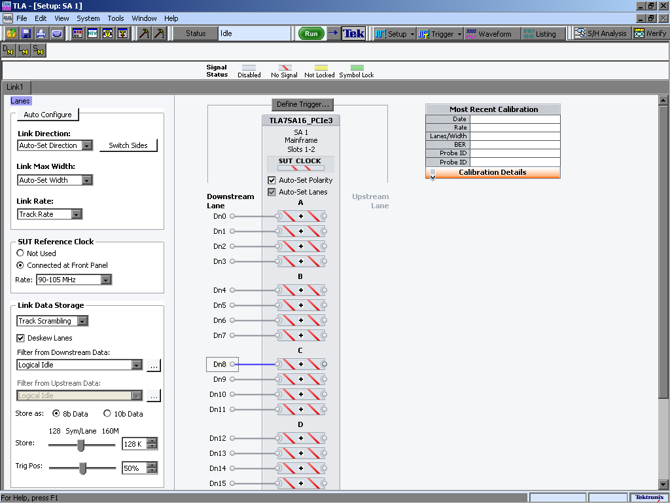Uncheck the Deskew Lanes checkbox
670x503 pixels.
click(x=20, y=338)
